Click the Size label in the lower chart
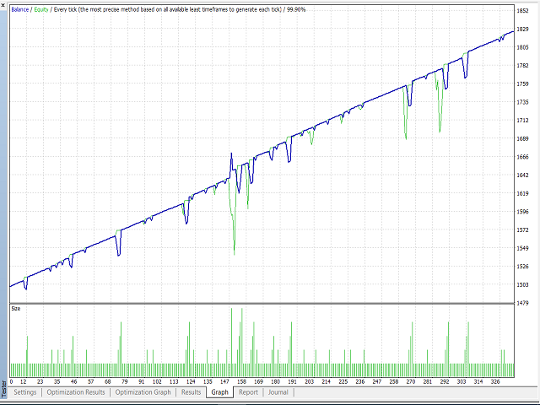540x405 pixels. 16,309
